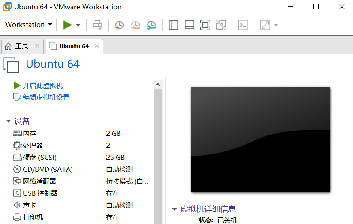This screenshot has height=224, width=353.
Task: Select the 声卡 device row
Action: [x=81, y=205]
